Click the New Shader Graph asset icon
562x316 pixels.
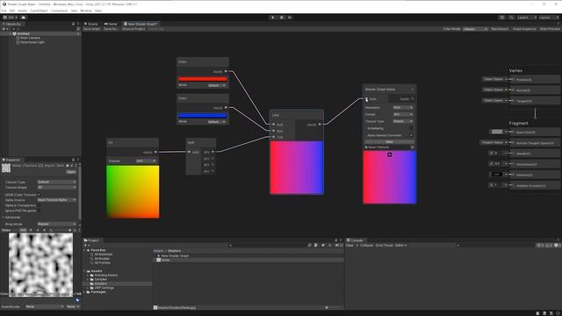pyautogui.click(x=159, y=255)
